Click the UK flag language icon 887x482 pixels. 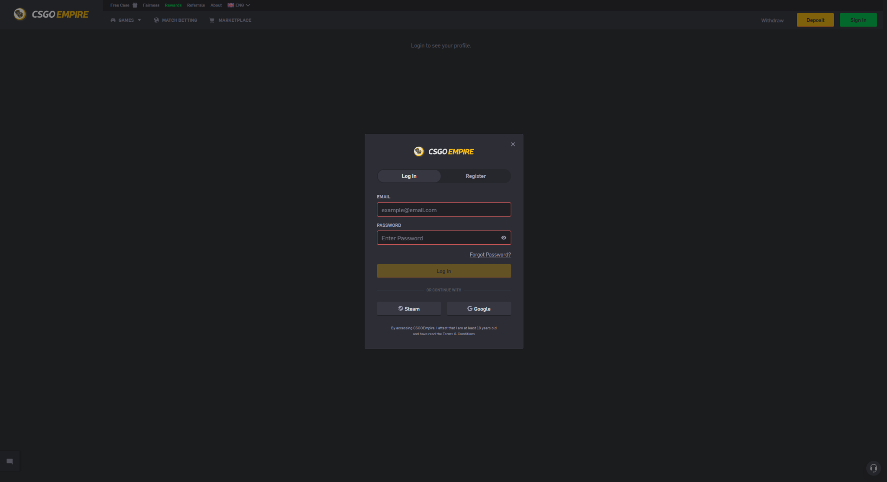[x=231, y=5]
